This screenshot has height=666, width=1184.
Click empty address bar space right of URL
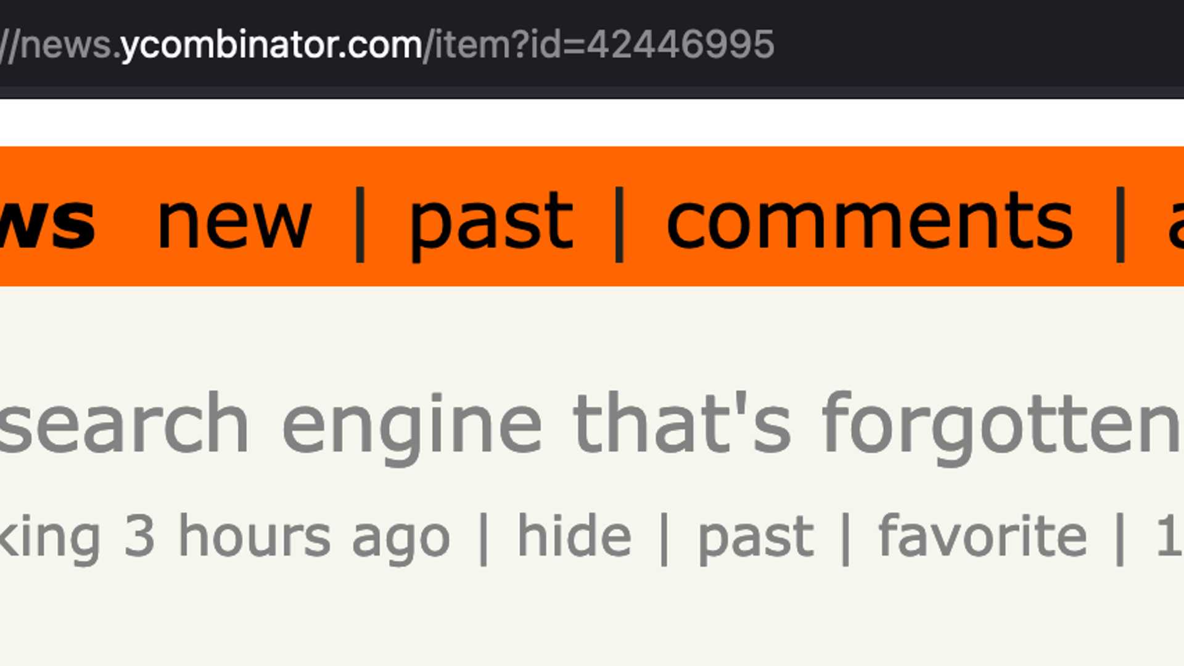tap(987, 44)
